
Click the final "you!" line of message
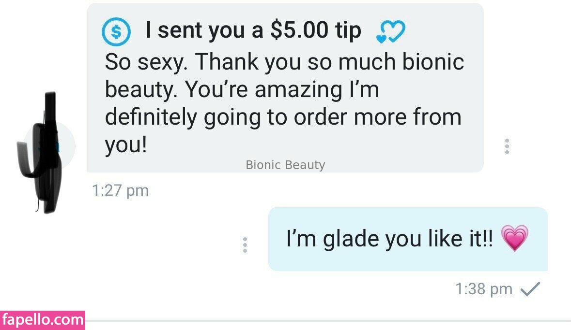(125, 144)
